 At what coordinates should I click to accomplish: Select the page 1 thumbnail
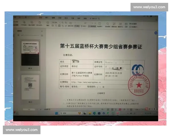[30, 53]
